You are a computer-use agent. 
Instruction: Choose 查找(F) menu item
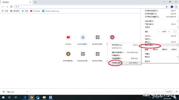tap(160, 42)
